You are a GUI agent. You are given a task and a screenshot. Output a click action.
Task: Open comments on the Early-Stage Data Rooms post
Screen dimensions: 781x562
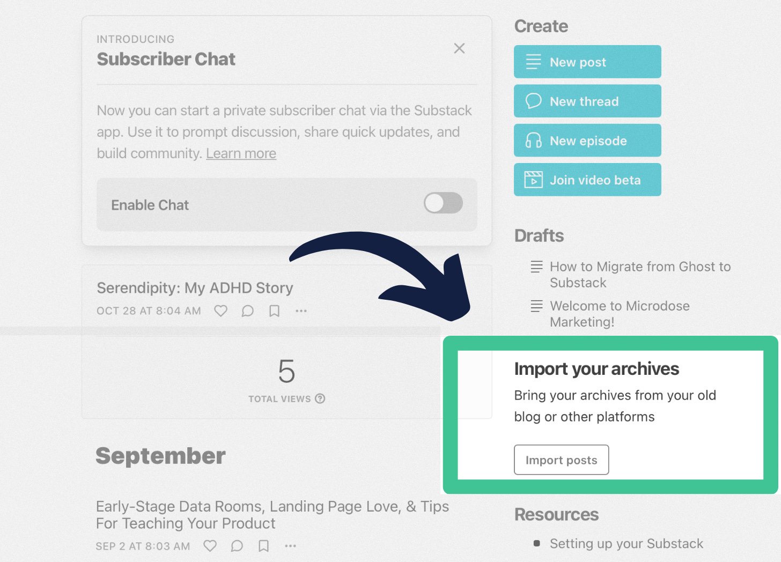click(237, 546)
